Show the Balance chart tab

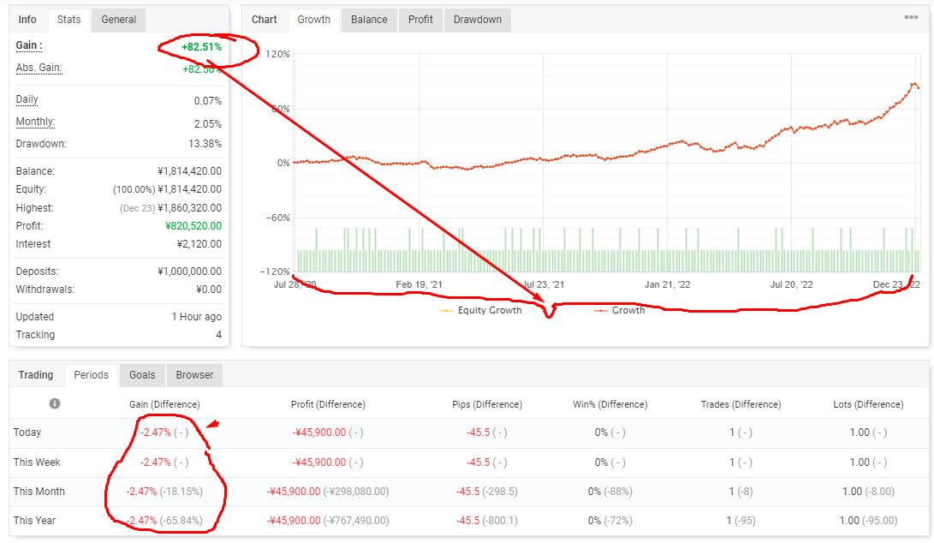369,20
